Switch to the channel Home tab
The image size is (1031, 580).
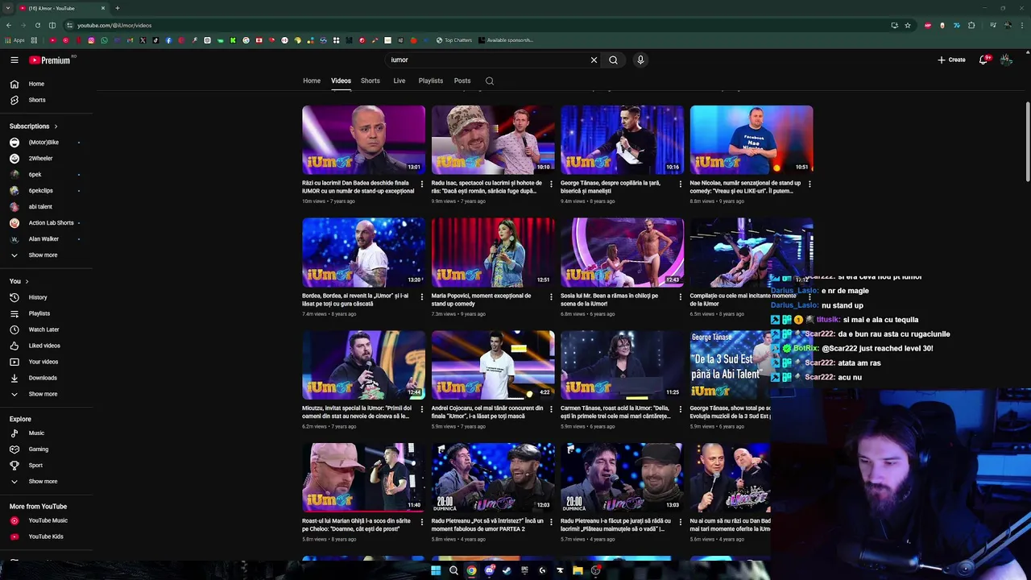[312, 81]
